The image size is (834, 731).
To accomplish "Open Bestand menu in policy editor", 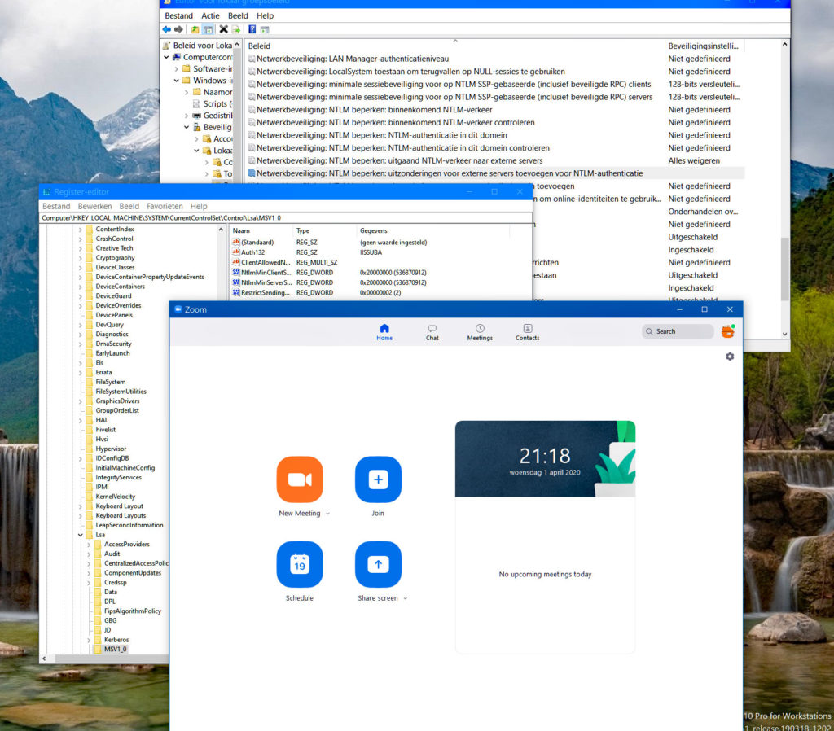I will (178, 16).
